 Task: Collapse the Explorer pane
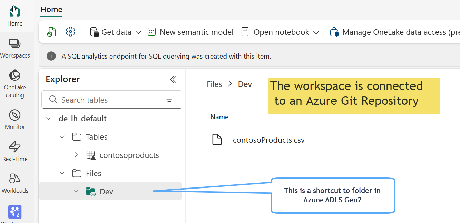point(173,80)
